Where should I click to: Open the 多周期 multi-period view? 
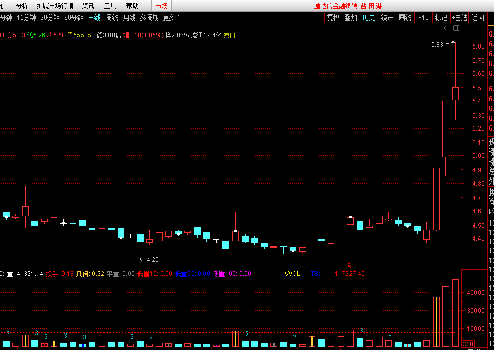[x=149, y=18]
